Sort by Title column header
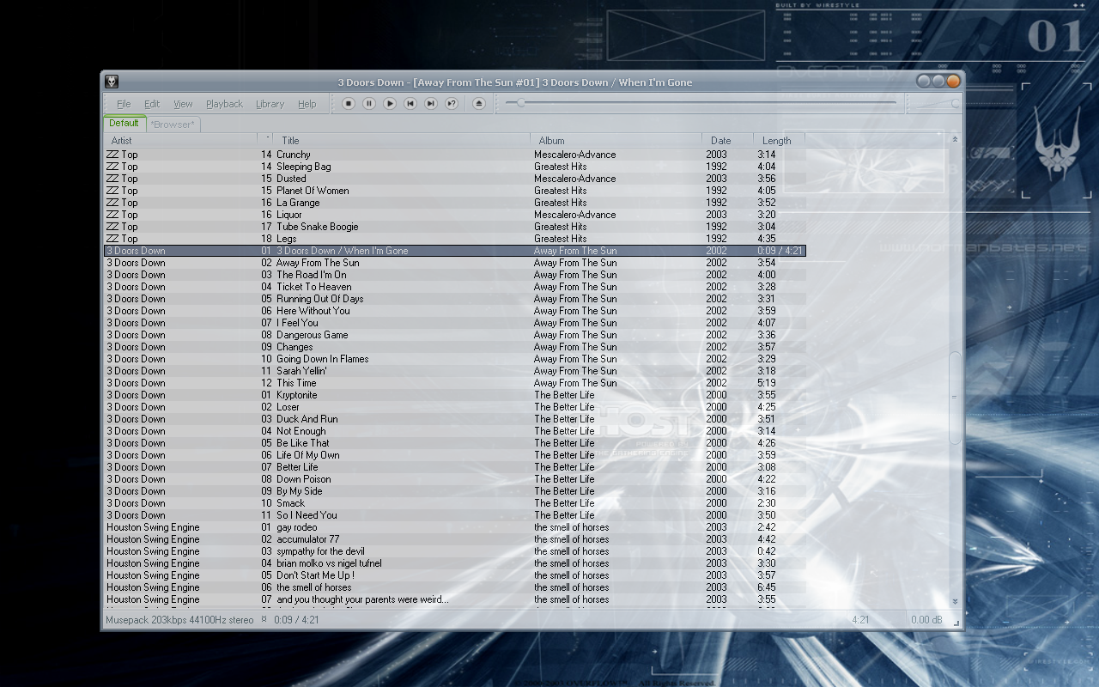The width and height of the screenshot is (1099, 687). pos(402,140)
